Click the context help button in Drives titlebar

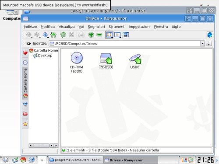coord(187,19)
